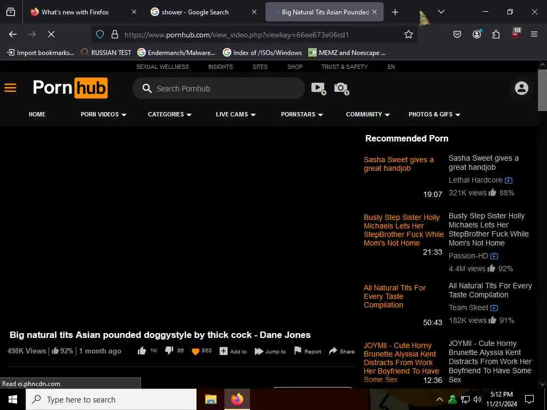This screenshot has width=547, height=410.
Task: Open TRUST & SAFETY link
Action: click(345, 67)
